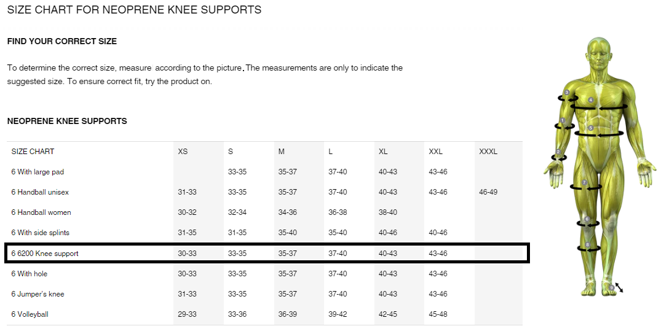Click the '6 Volleyball' row label
Viewport: 672px width, 326px height.
30,314
